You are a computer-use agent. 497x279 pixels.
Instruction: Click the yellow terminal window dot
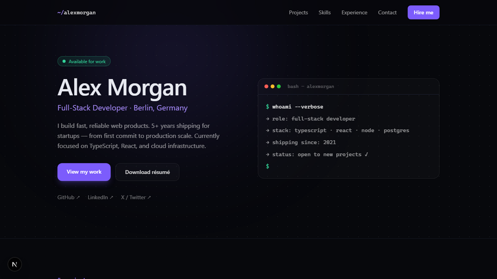click(x=272, y=86)
